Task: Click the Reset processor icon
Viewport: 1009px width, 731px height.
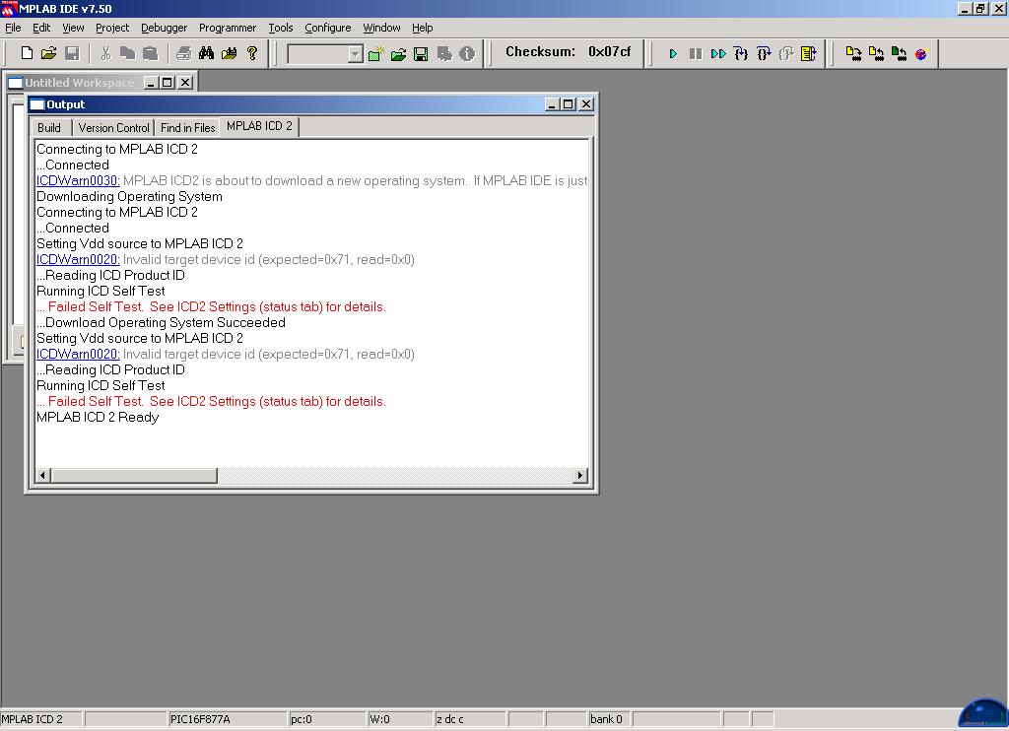Action: click(x=808, y=54)
